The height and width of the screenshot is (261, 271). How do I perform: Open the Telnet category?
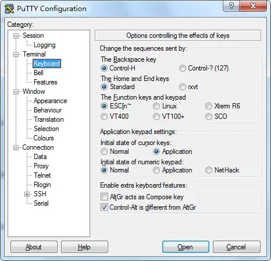(x=42, y=175)
